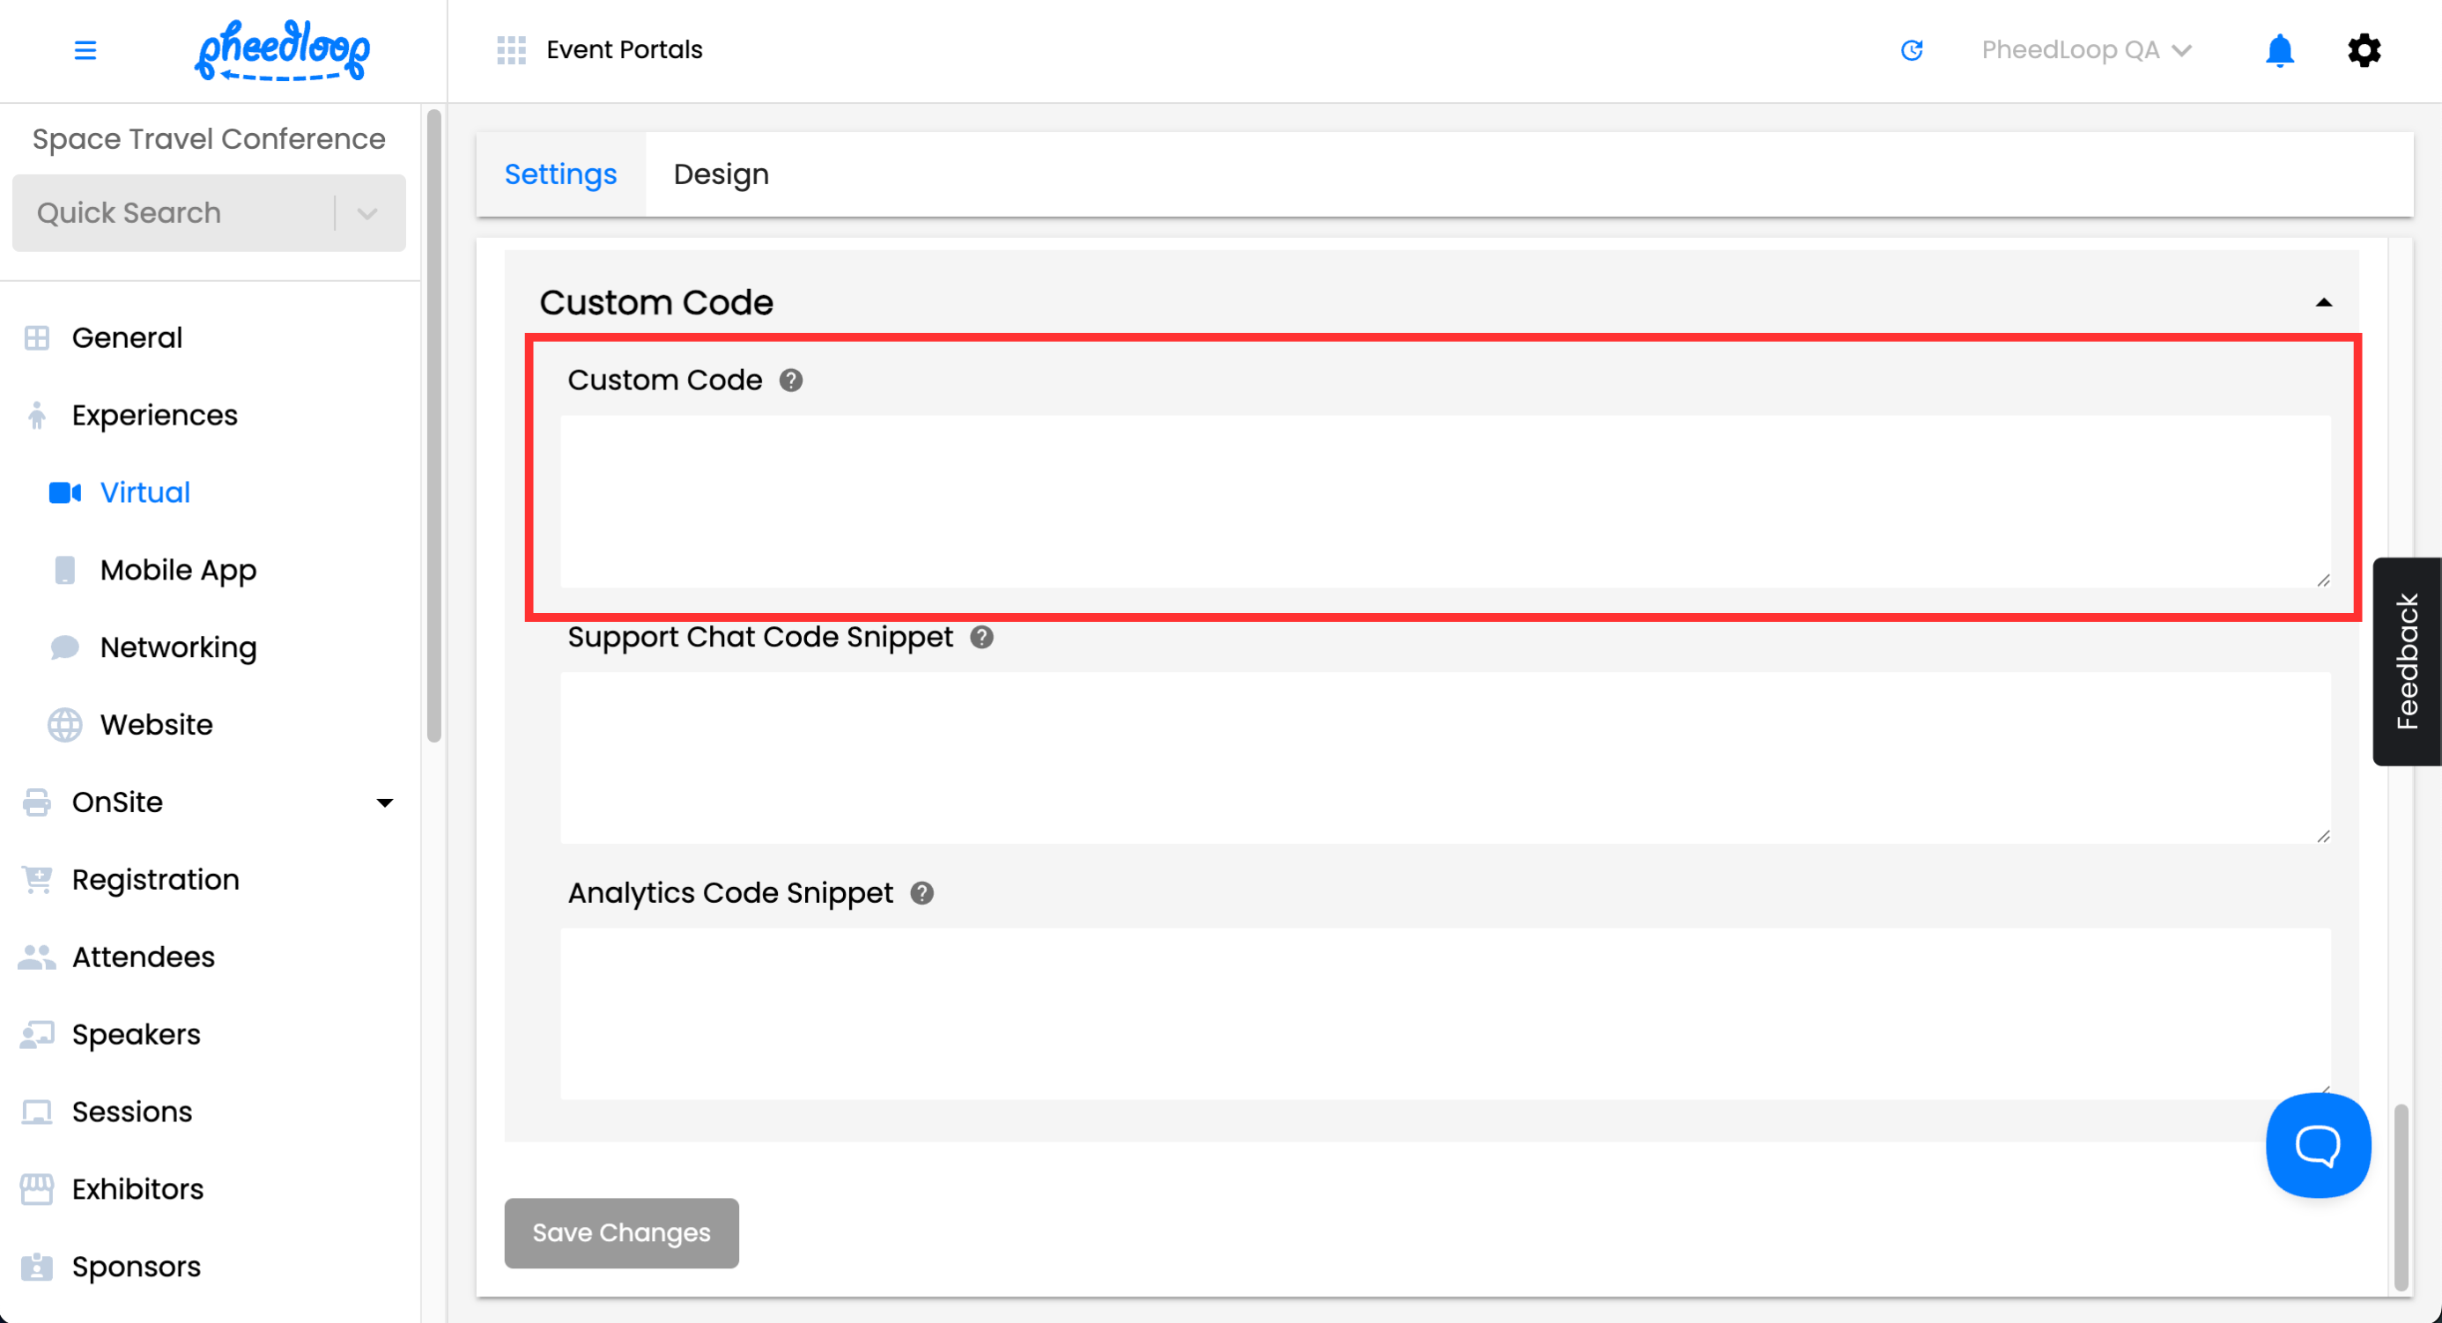
Task: Open Exhibitors in the sidebar
Action: click(x=137, y=1189)
